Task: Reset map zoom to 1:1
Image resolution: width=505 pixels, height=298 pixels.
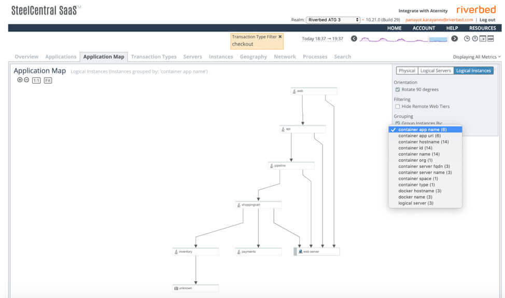Action: click(36, 80)
